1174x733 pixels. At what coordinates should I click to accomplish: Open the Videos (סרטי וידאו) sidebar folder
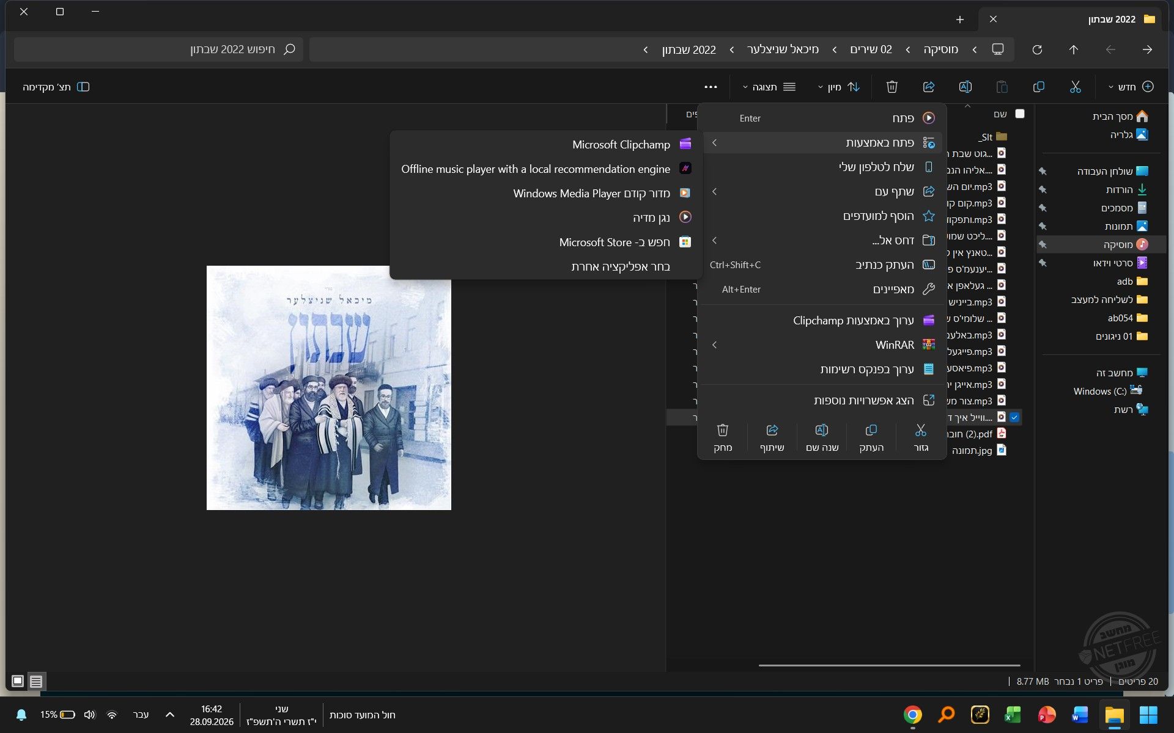[1120, 263]
